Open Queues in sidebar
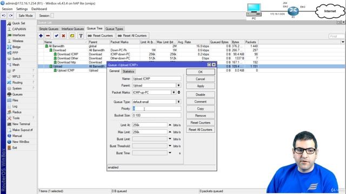Viewport: 346px width, 194px height. pos(17,94)
